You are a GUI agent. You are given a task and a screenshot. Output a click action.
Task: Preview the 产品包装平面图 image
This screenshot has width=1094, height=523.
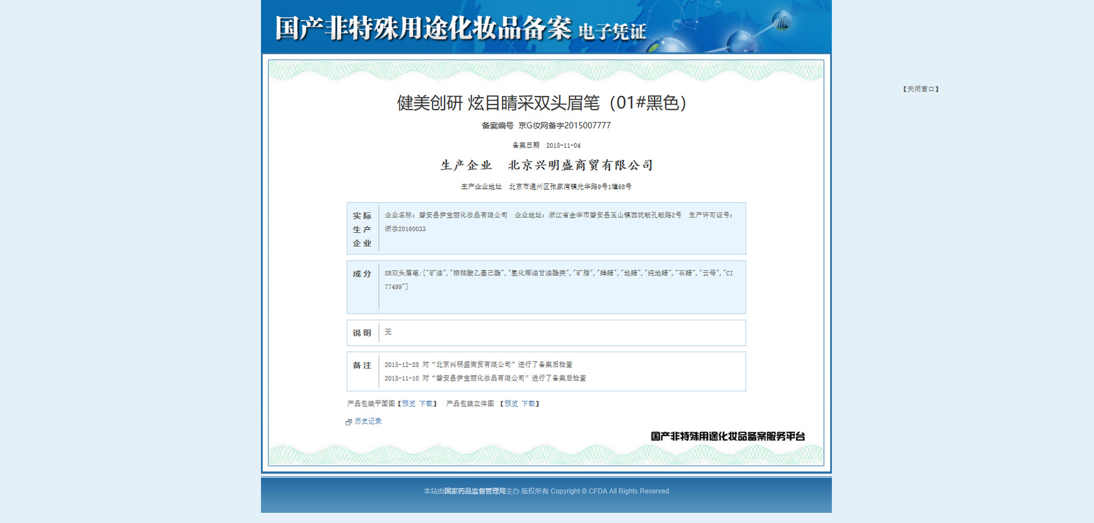409,403
